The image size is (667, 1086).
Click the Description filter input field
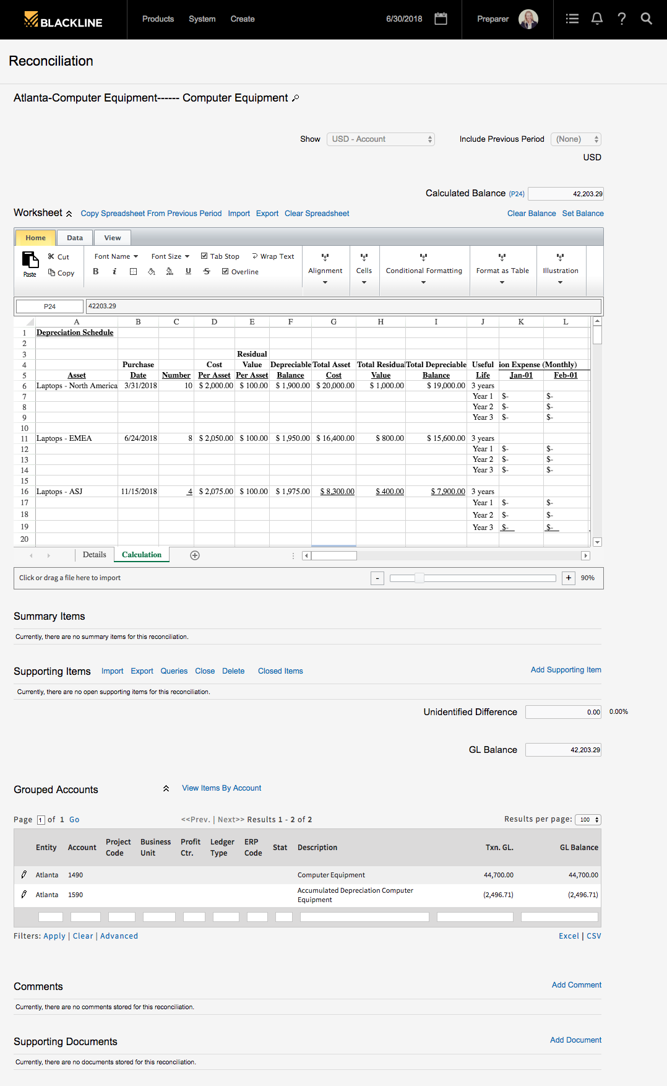pos(364,917)
